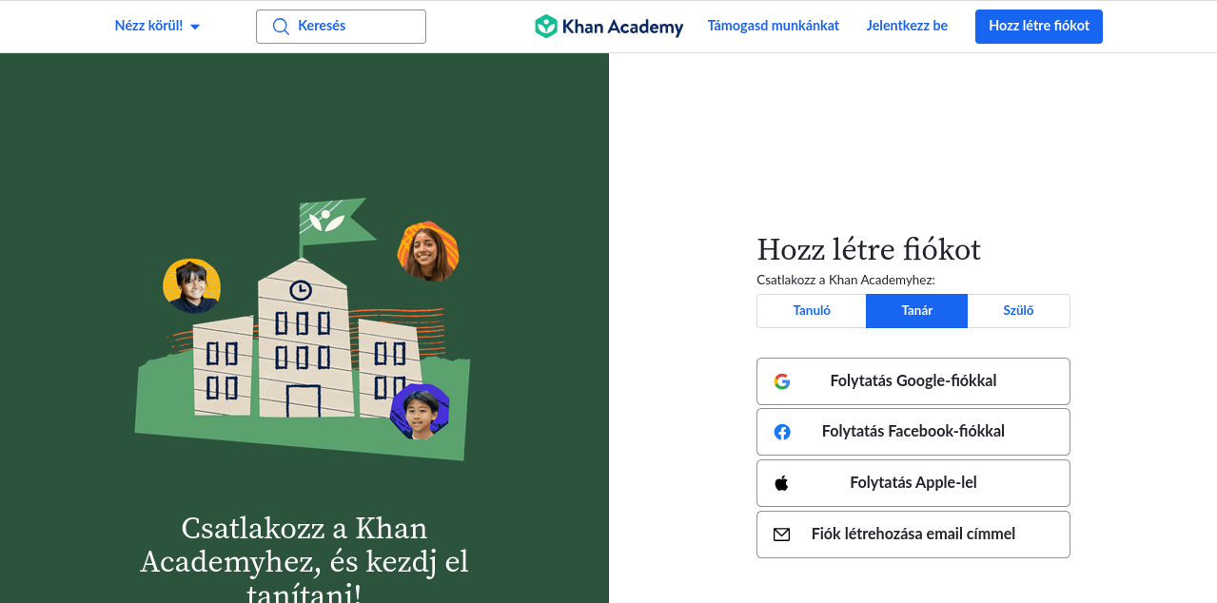The image size is (1217, 603).
Task: Click the email envelope icon
Action: click(x=782, y=535)
